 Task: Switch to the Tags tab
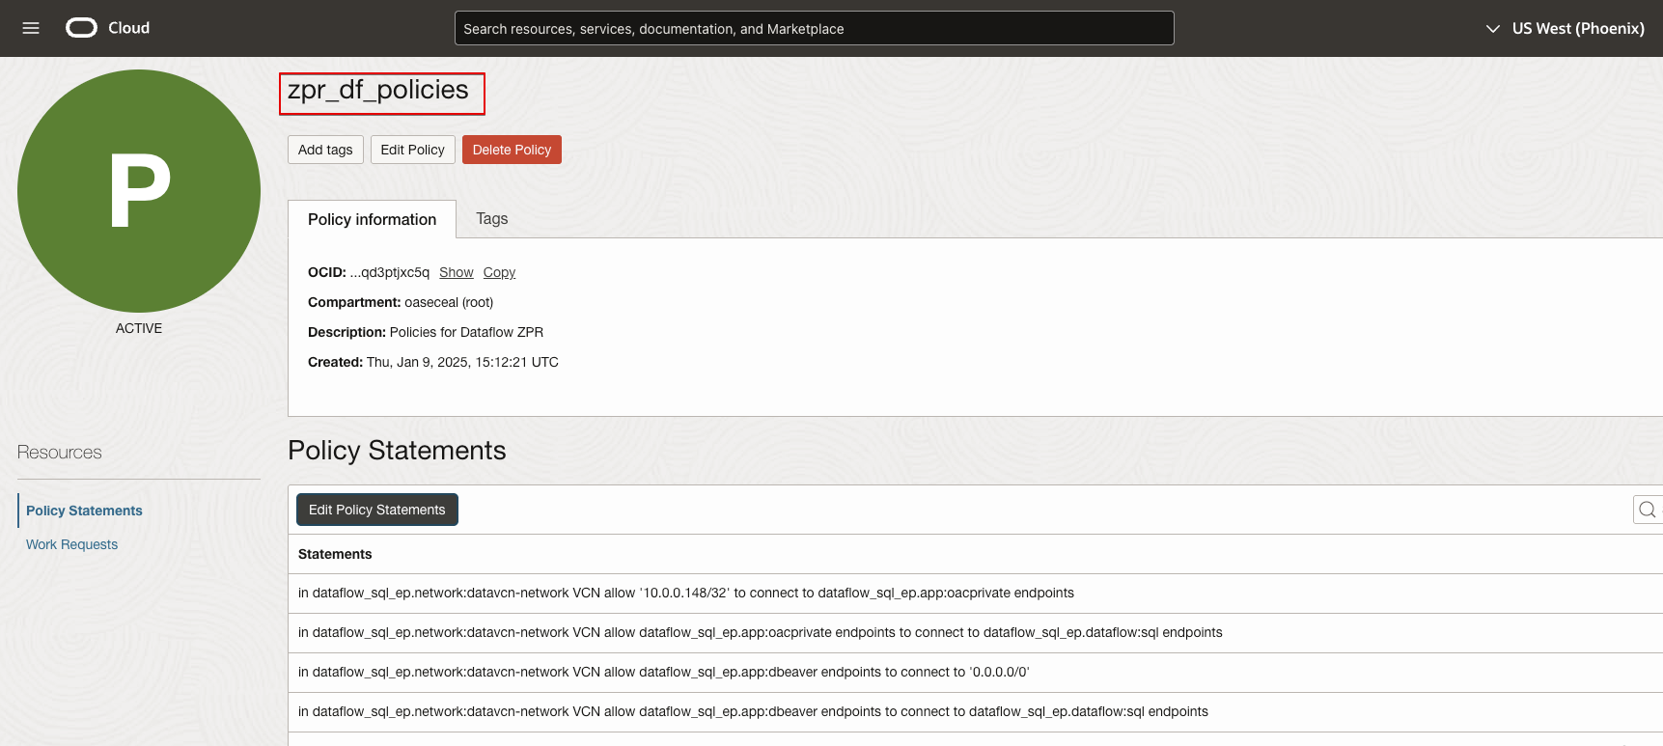(x=491, y=219)
